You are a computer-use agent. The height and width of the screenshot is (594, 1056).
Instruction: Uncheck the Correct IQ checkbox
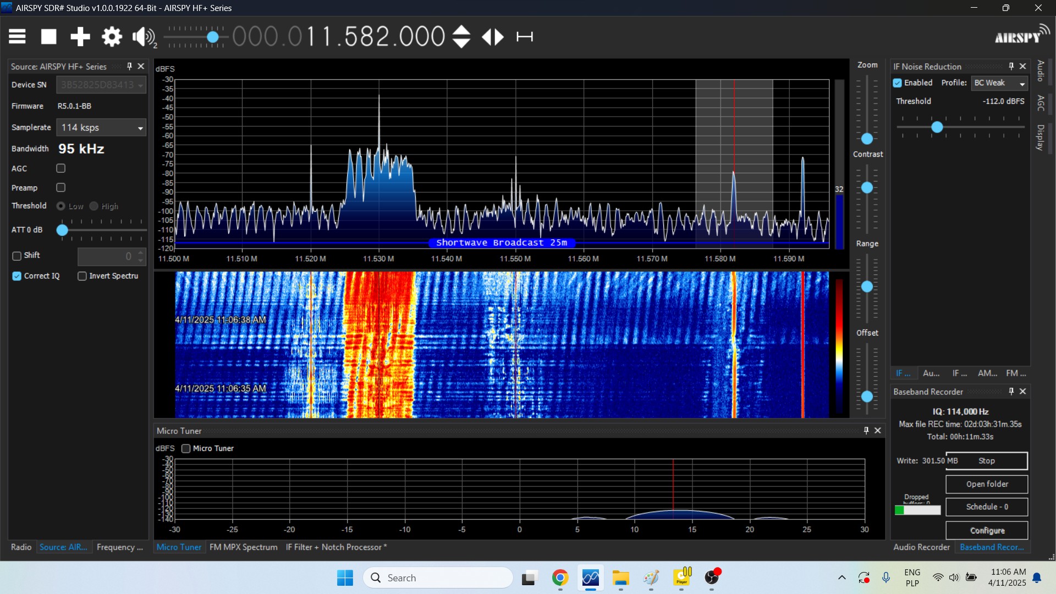(17, 276)
